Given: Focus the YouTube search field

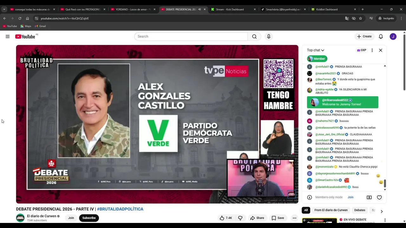Looking at the screenshot, I should click(191, 36).
